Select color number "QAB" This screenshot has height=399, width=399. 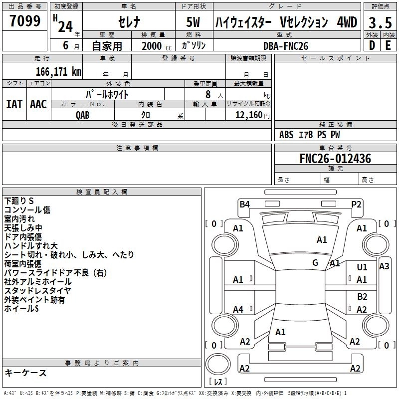coord(83,115)
